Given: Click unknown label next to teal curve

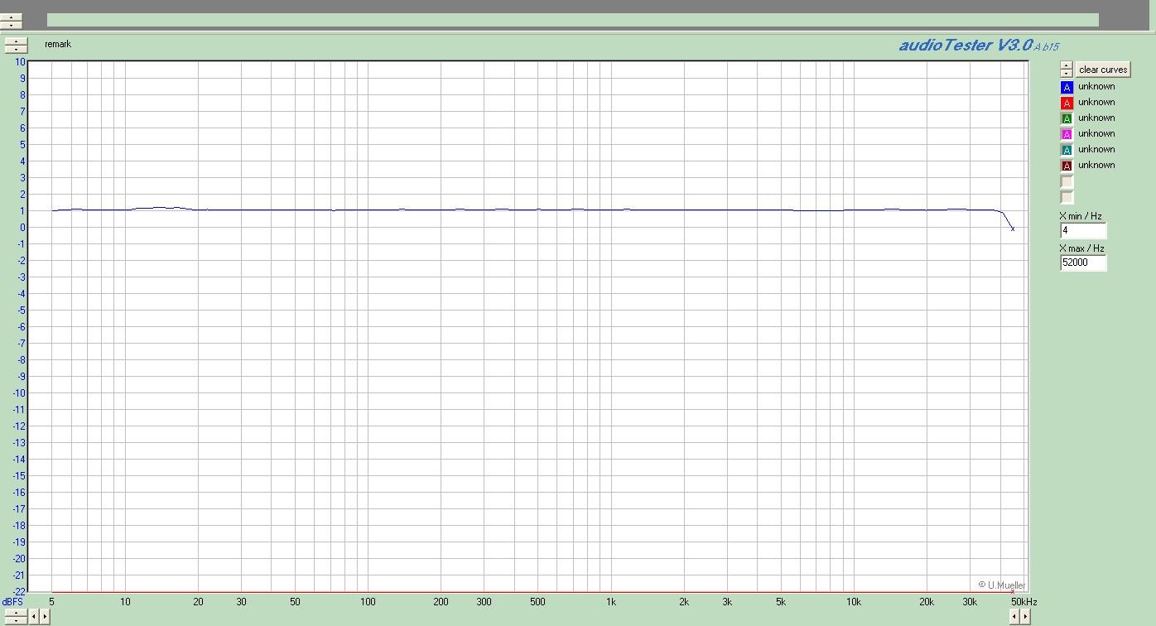Looking at the screenshot, I should coord(1096,149).
